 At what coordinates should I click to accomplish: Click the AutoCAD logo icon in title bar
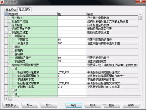click(x=2, y=2)
